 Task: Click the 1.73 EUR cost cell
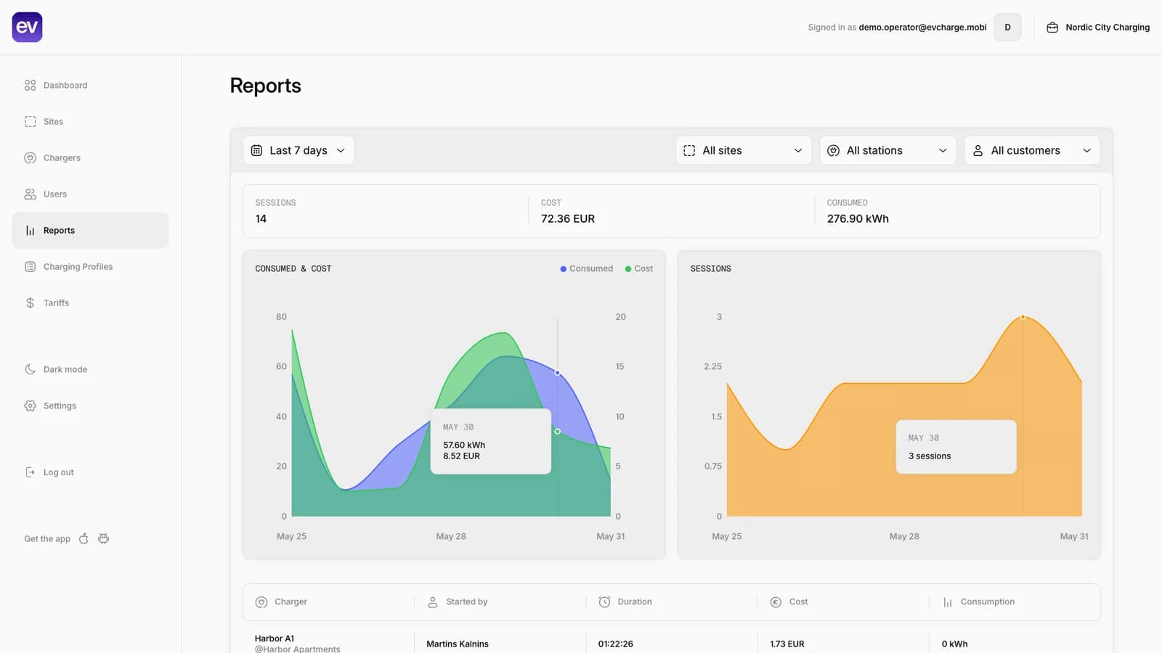[787, 644]
